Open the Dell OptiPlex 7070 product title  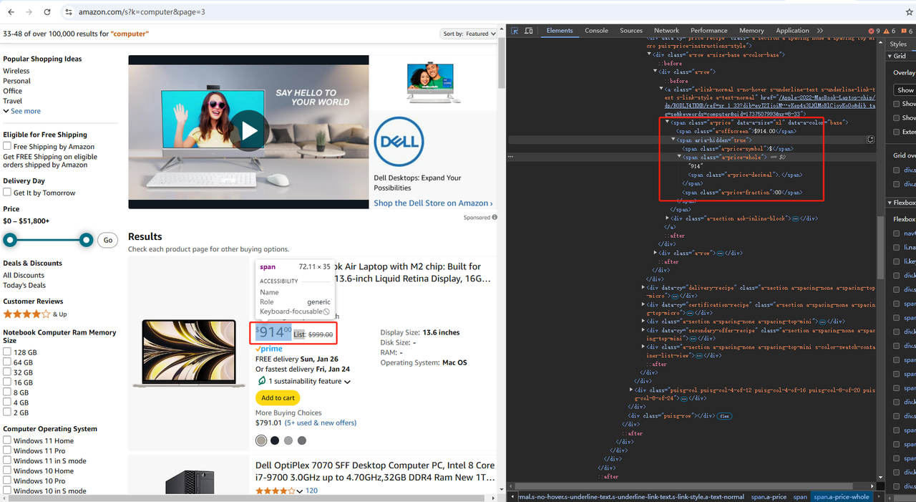[x=375, y=471]
